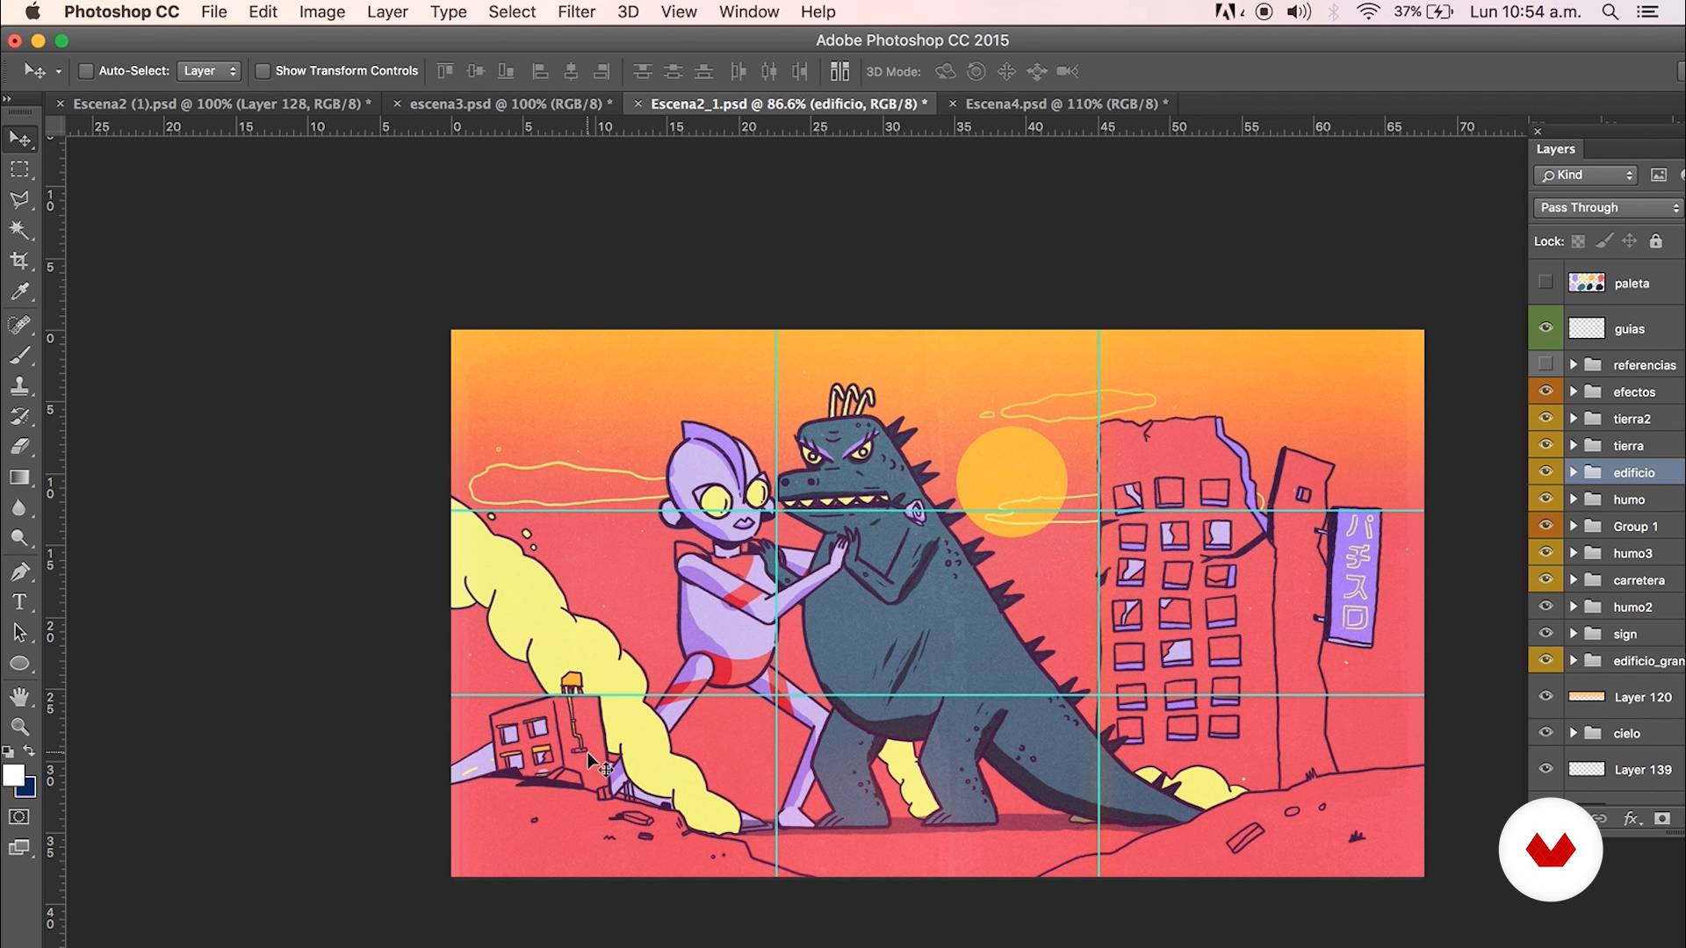Select the paleta layer thumbnail

[1587, 283]
